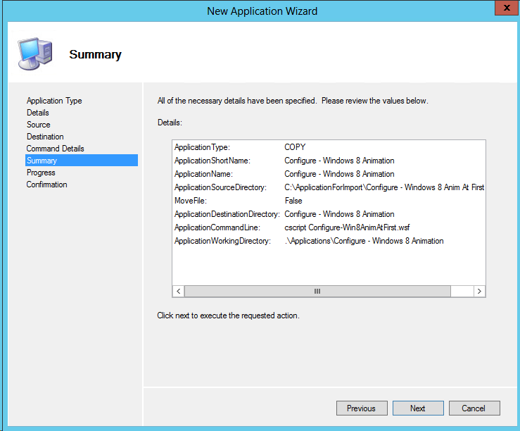This screenshot has width=520, height=431.
Task: Click the MoveFile False value
Action: (x=293, y=201)
